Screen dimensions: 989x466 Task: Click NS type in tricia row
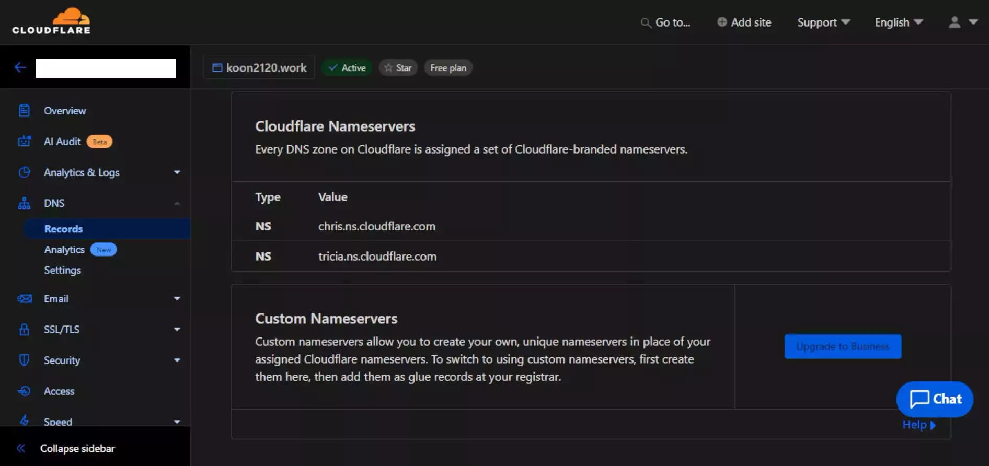click(263, 257)
